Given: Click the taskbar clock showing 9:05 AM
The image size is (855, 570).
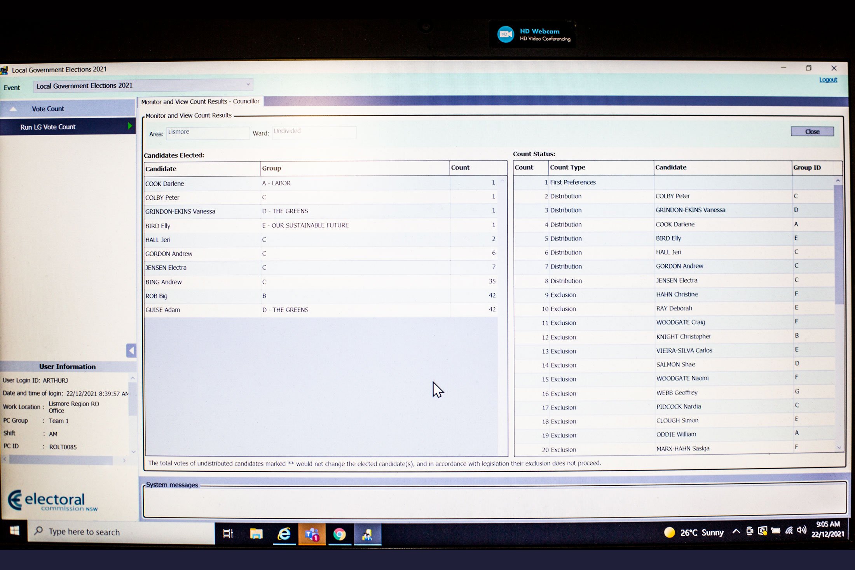Looking at the screenshot, I should 828,529.
